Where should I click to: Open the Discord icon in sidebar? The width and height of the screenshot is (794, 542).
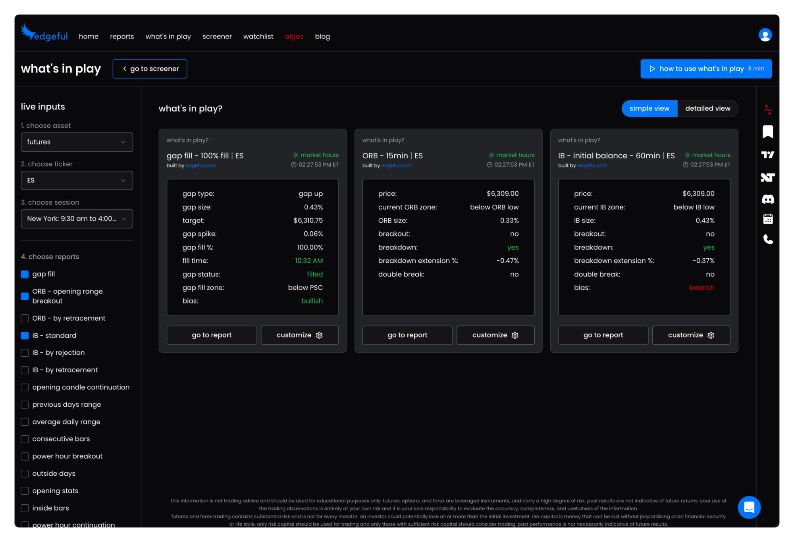pos(768,199)
